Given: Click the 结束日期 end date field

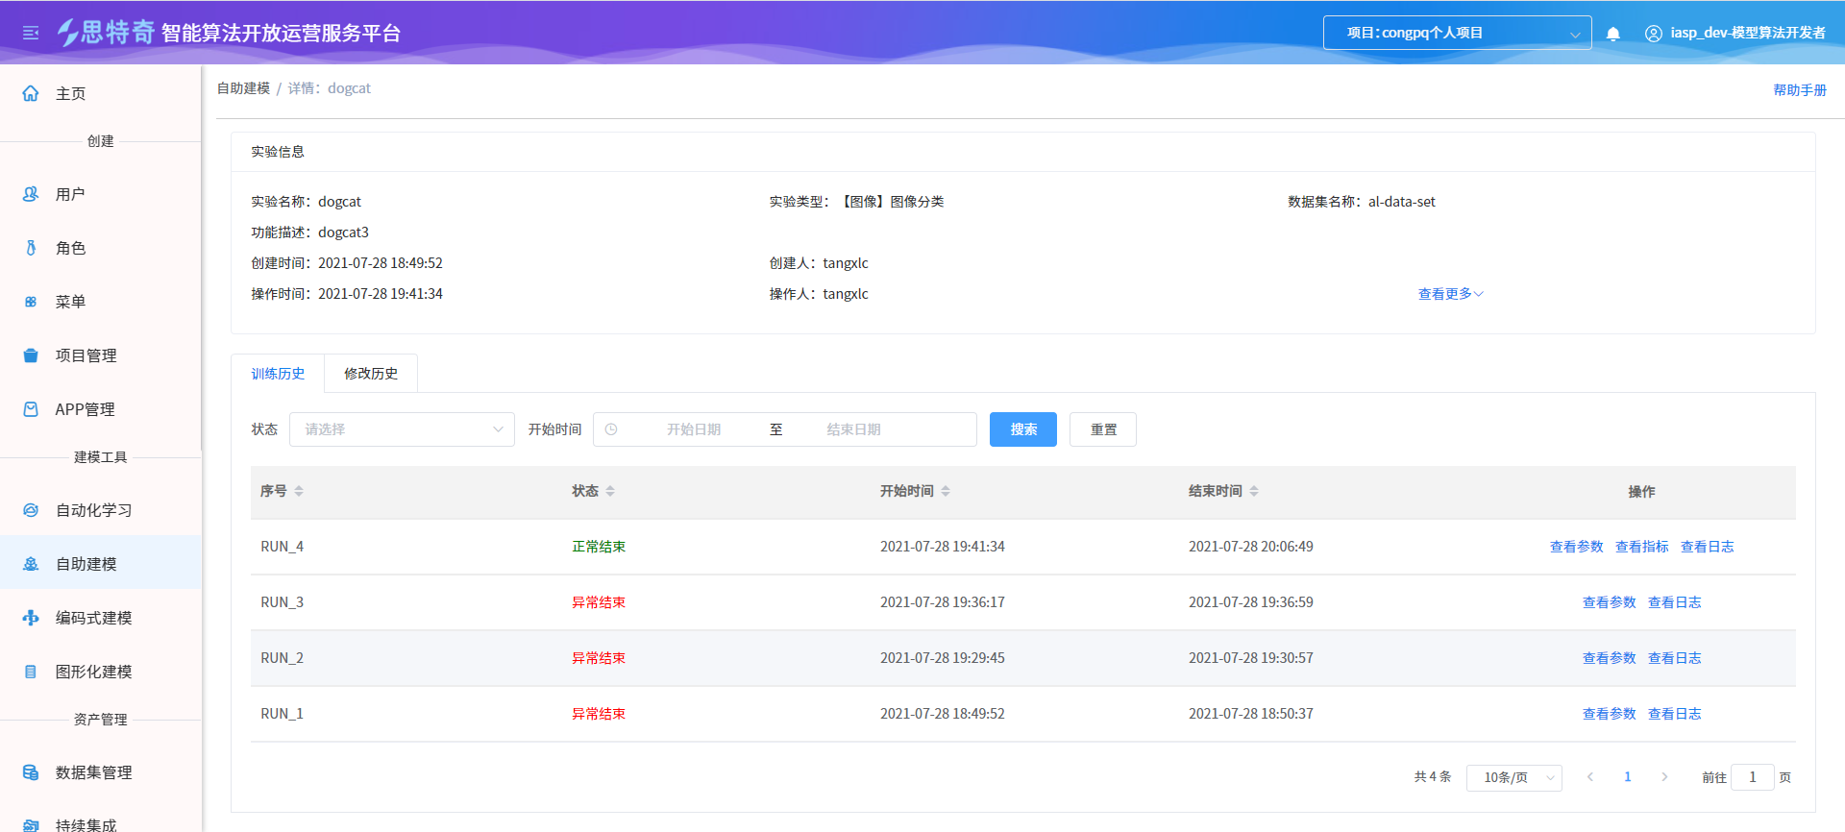Looking at the screenshot, I should 853,429.
